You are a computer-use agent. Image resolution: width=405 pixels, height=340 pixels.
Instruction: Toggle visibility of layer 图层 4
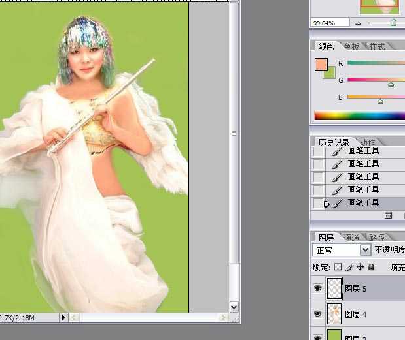[317, 314]
